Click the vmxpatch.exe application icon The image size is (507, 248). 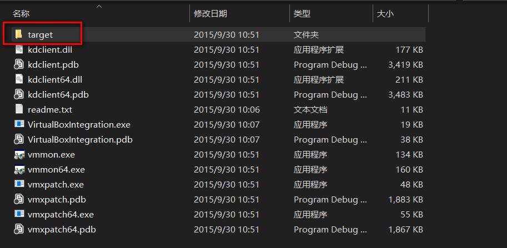19,184
